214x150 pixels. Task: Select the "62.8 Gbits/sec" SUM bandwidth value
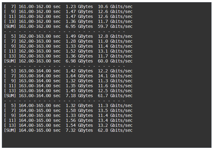point(115,130)
